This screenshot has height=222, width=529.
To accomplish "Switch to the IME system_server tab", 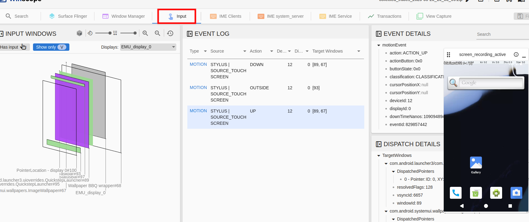I will [281, 16].
